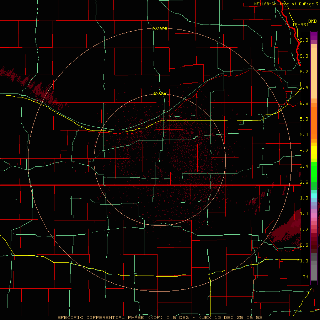
Task: Click the cyan band of the color bar
Action: click(314, 196)
